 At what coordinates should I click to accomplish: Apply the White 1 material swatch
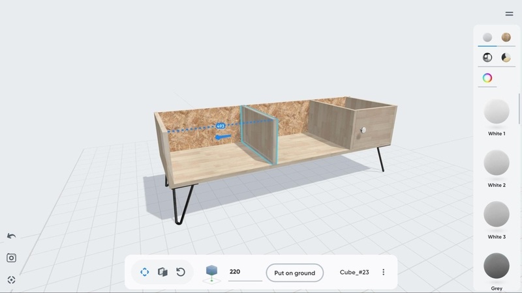click(497, 112)
